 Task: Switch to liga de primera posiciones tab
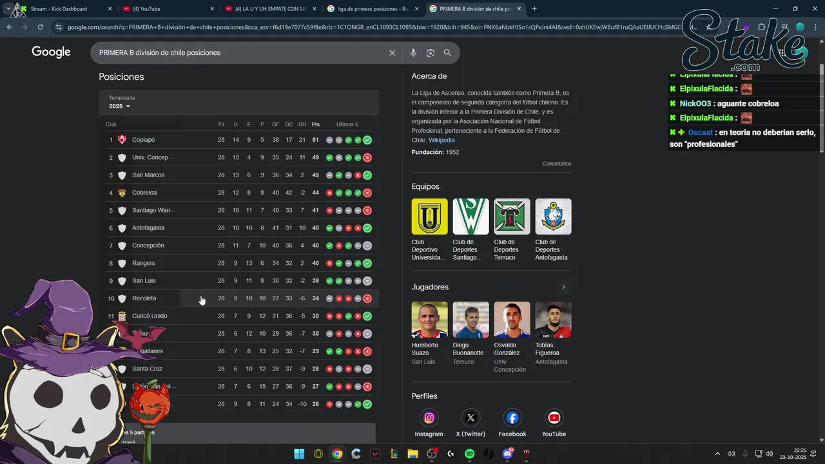[373, 9]
